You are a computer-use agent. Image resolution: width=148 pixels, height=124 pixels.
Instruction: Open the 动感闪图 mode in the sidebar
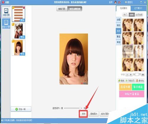tap(6, 12)
